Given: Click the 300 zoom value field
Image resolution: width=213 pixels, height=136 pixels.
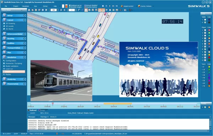Looking at the screenshot, I should [x=54, y=10].
